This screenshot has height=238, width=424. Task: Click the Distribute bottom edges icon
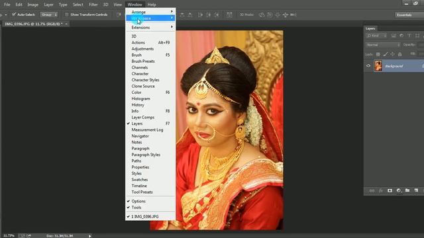190,15
